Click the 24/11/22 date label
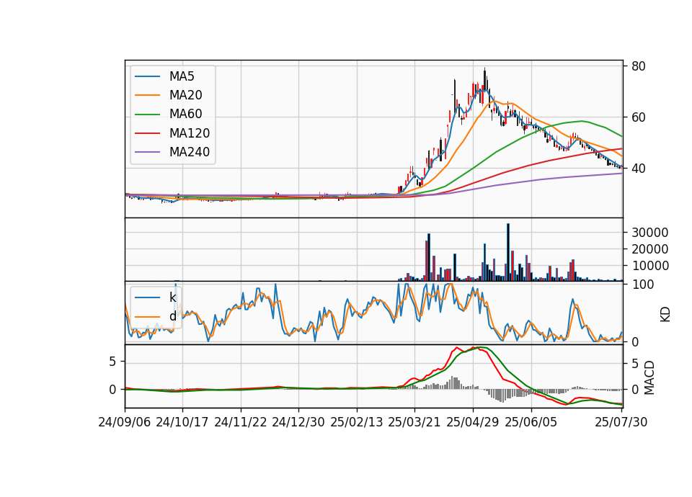 coord(241,422)
